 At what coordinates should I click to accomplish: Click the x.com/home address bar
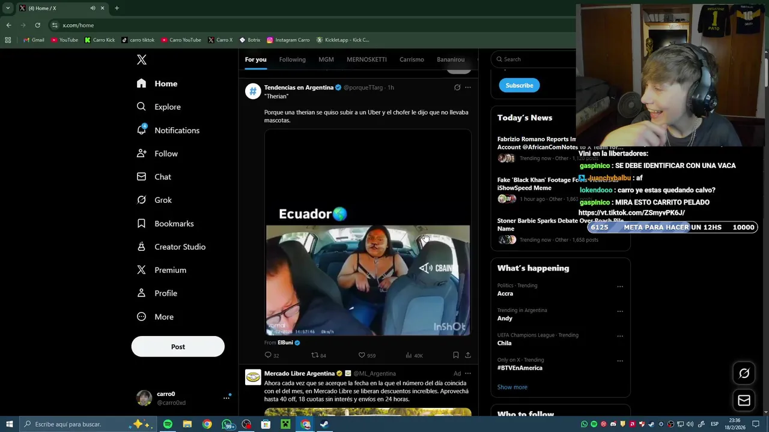pyautogui.click(x=78, y=25)
